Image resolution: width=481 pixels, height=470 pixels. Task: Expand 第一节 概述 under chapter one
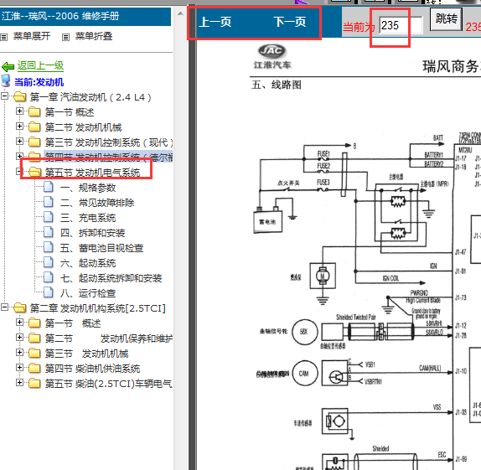(x=19, y=111)
